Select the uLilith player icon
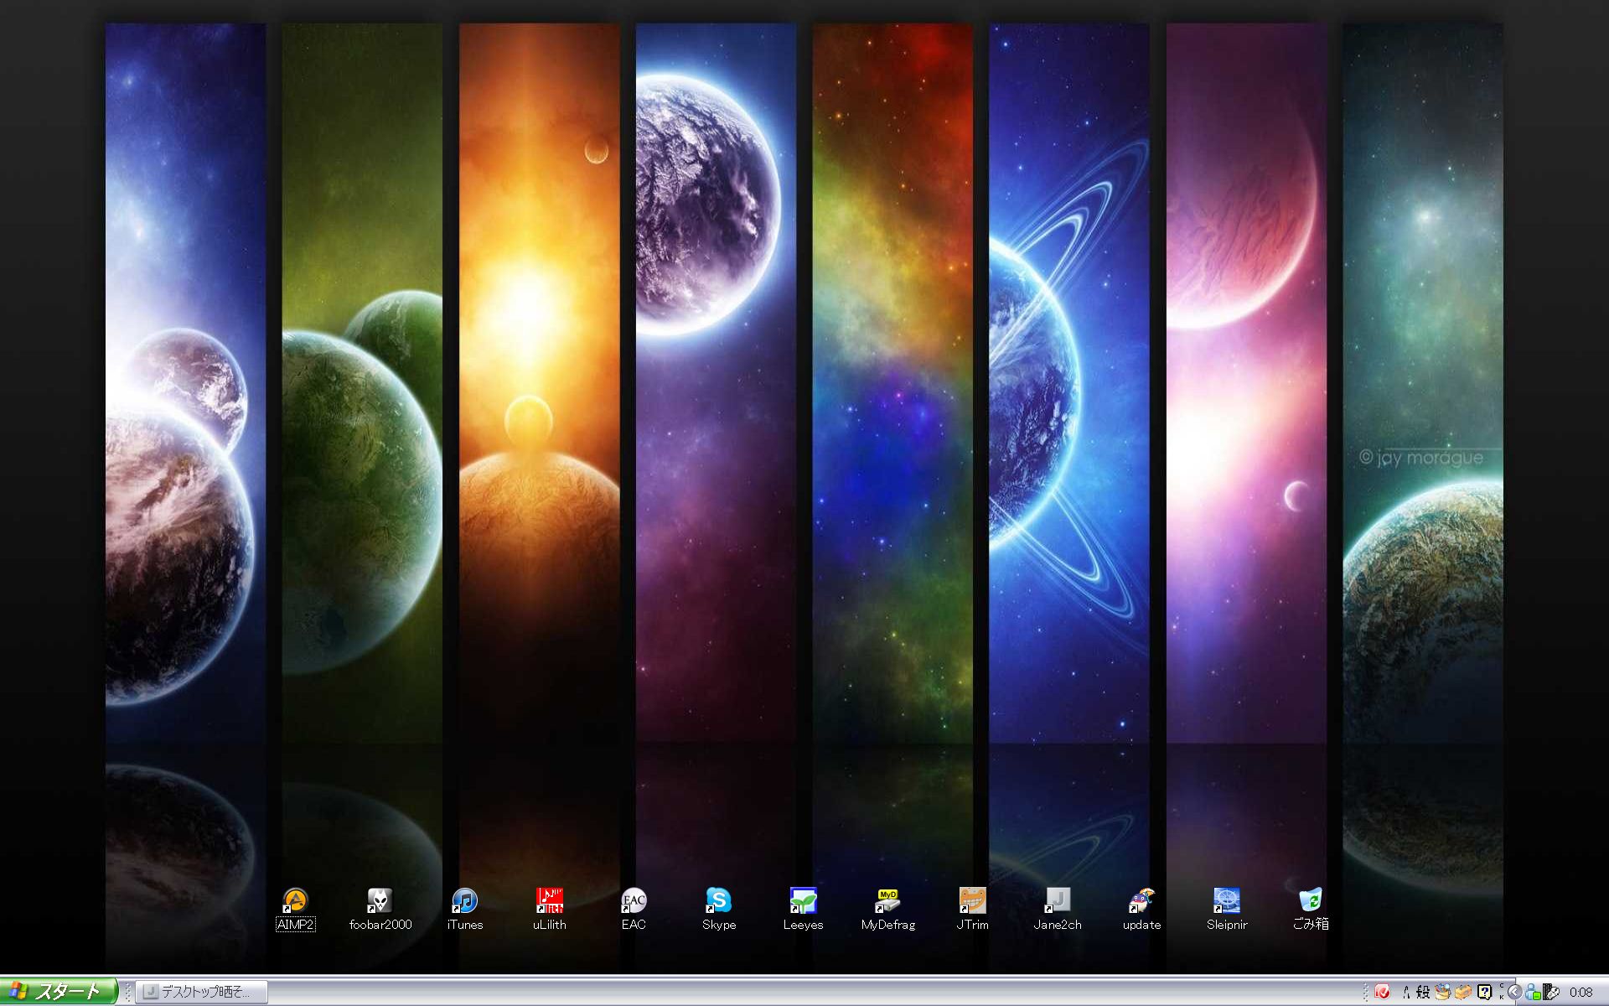This screenshot has height=1006, width=1609. [x=549, y=902]
